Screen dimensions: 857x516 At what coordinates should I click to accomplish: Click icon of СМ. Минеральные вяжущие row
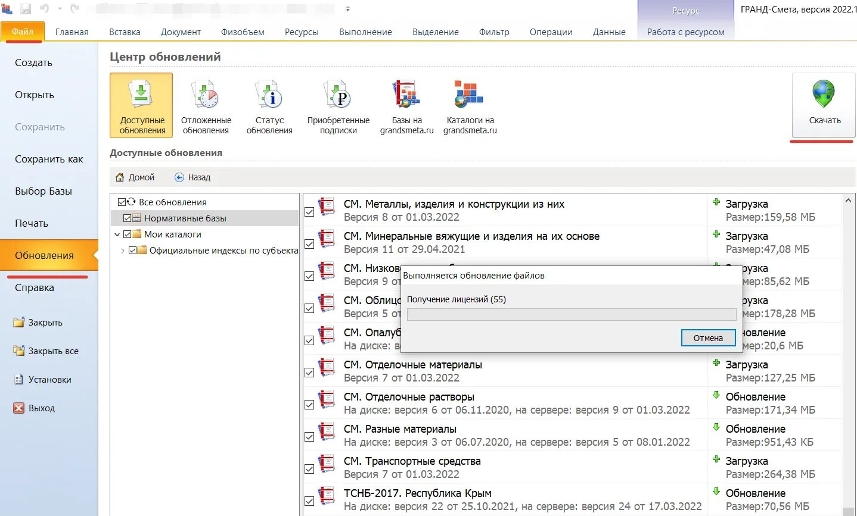pyautogui.click(x=327, y=239)
